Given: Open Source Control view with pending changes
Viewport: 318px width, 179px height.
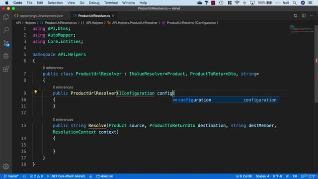Looking at the screenshot, I should pos(6,43).
